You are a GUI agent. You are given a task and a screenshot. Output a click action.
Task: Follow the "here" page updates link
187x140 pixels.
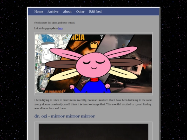pyautogui.click(x=60, y=28)
